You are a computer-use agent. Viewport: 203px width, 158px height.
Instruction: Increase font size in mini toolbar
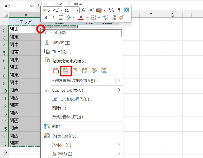[84, 10]
